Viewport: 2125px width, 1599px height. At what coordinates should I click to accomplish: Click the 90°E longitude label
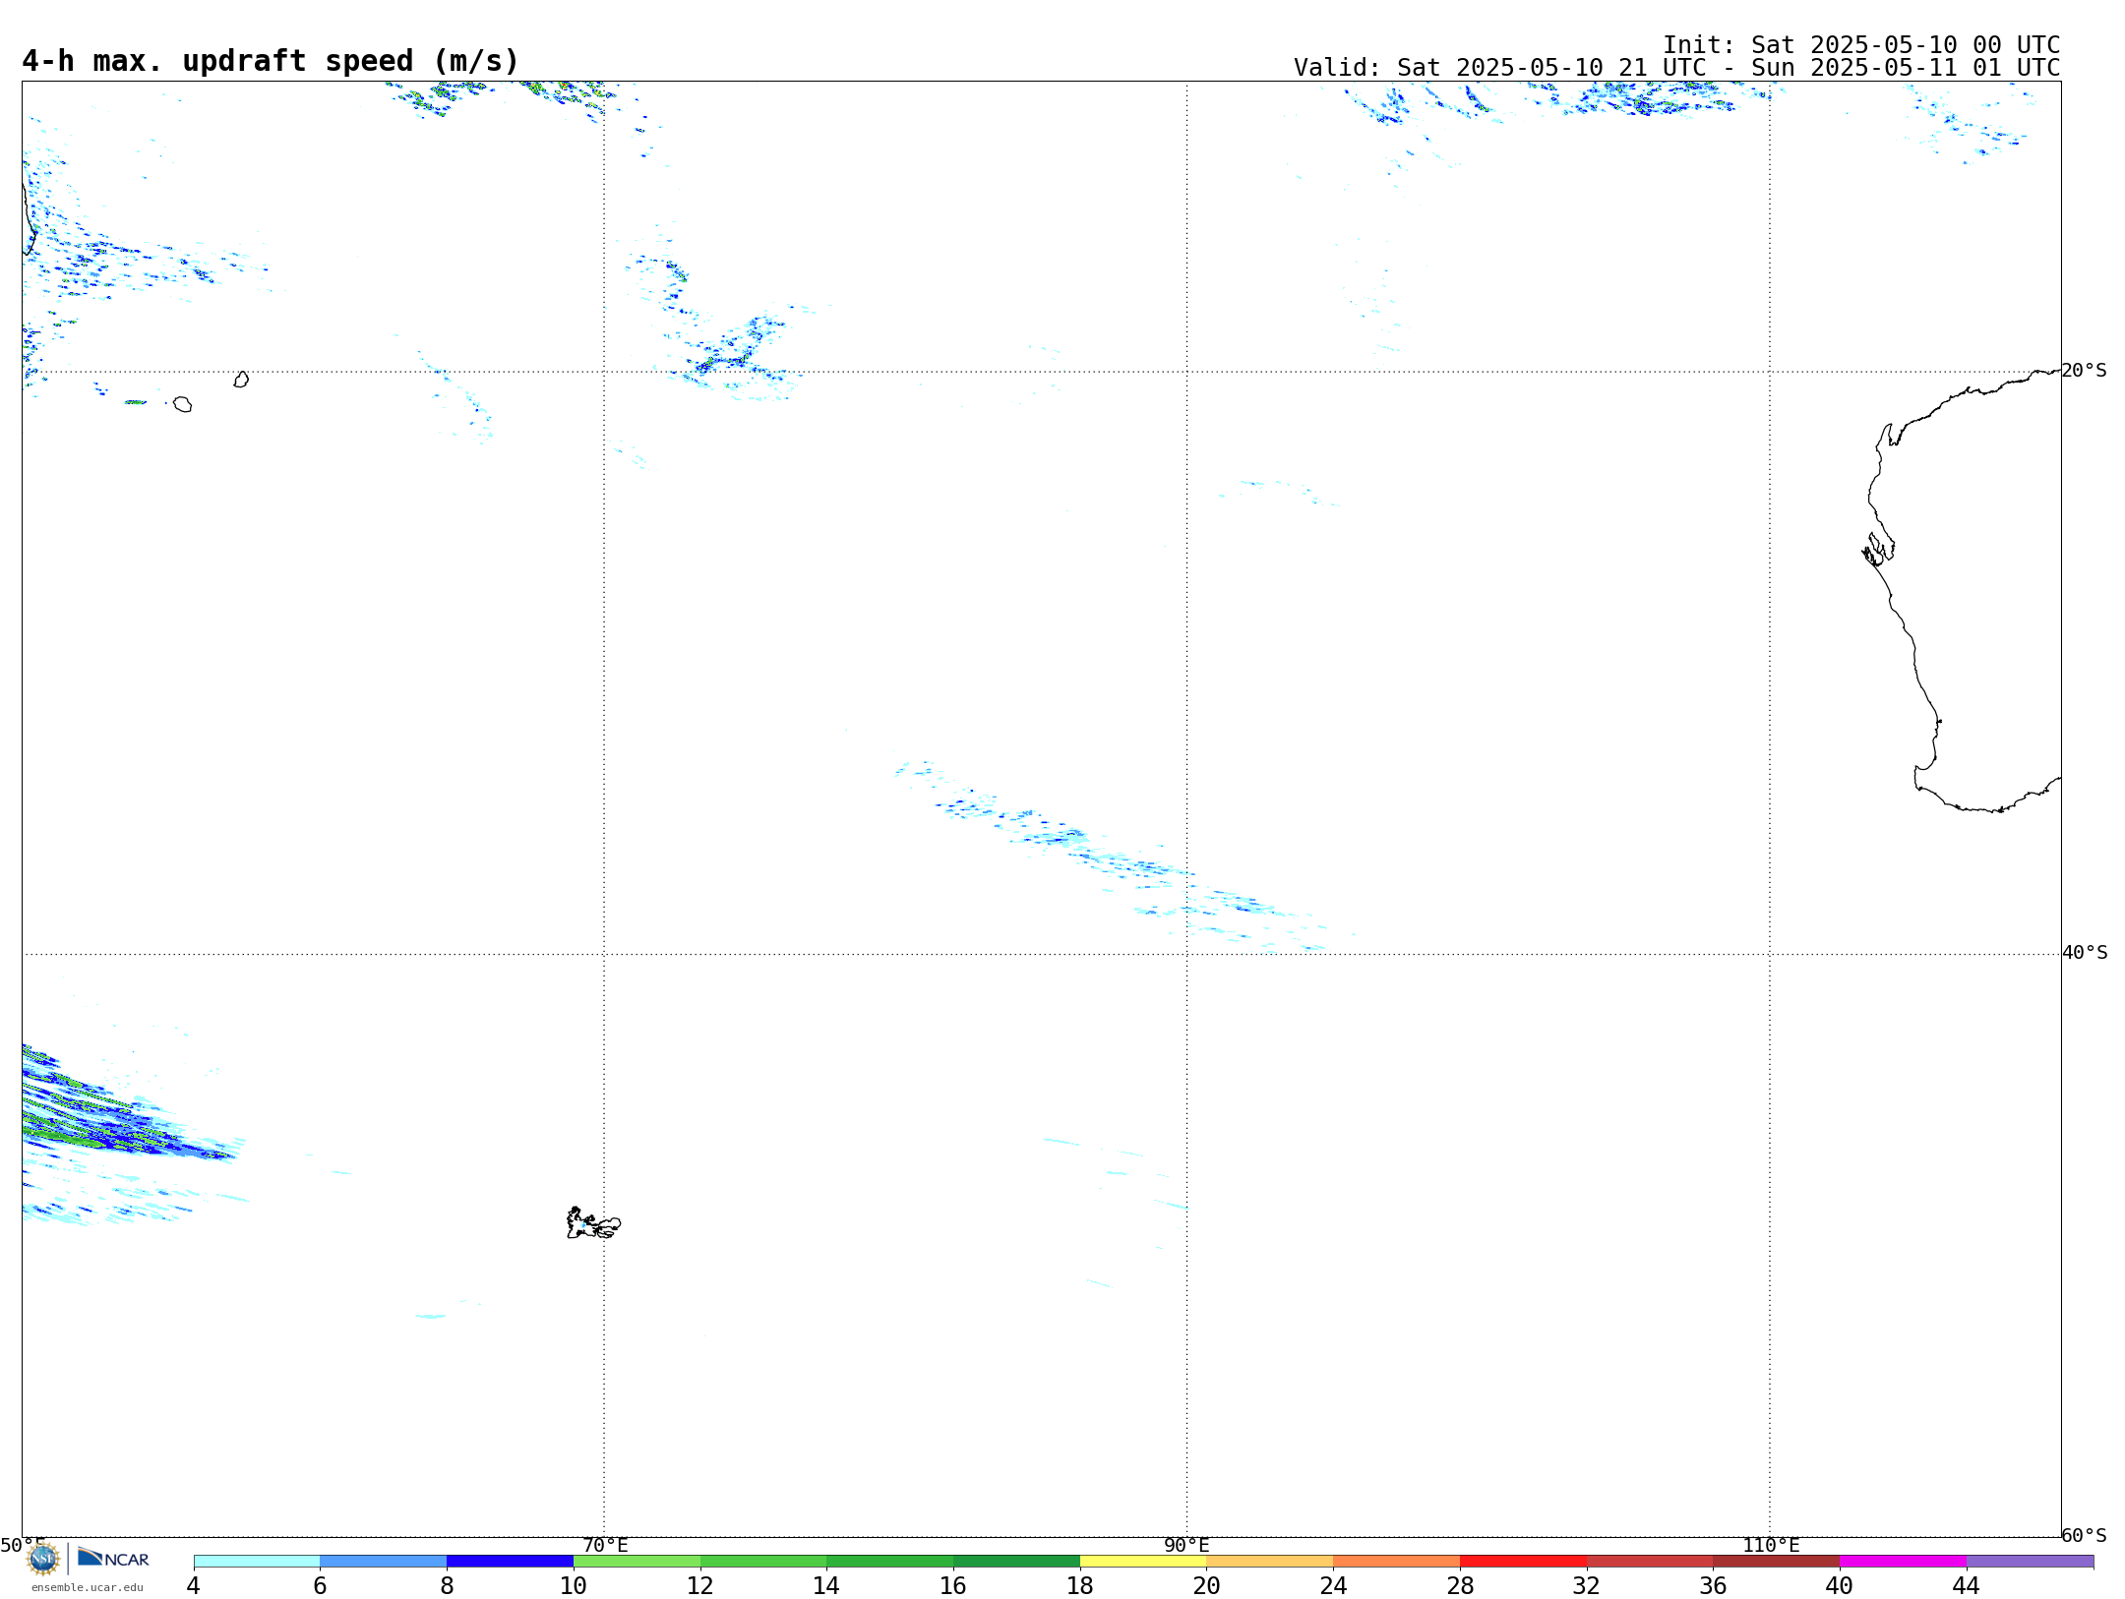pos(1186,1546)
